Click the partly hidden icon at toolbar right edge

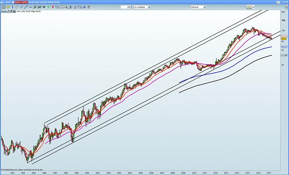coord(287,7)
